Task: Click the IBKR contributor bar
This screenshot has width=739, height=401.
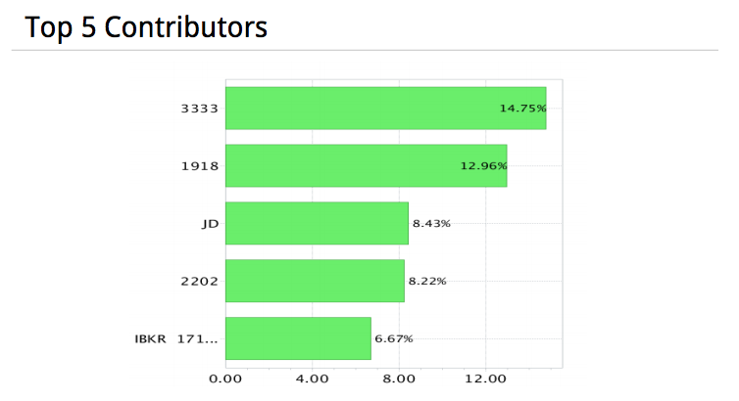Action: [297, 338]
